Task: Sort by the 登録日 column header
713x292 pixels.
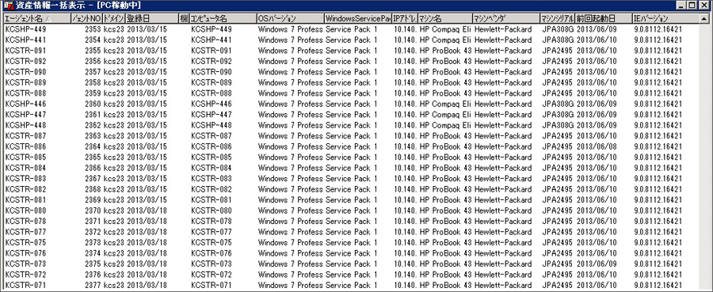Action: tap(152, 19)
